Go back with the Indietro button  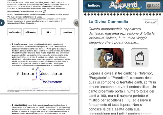[x=93, y=6]
